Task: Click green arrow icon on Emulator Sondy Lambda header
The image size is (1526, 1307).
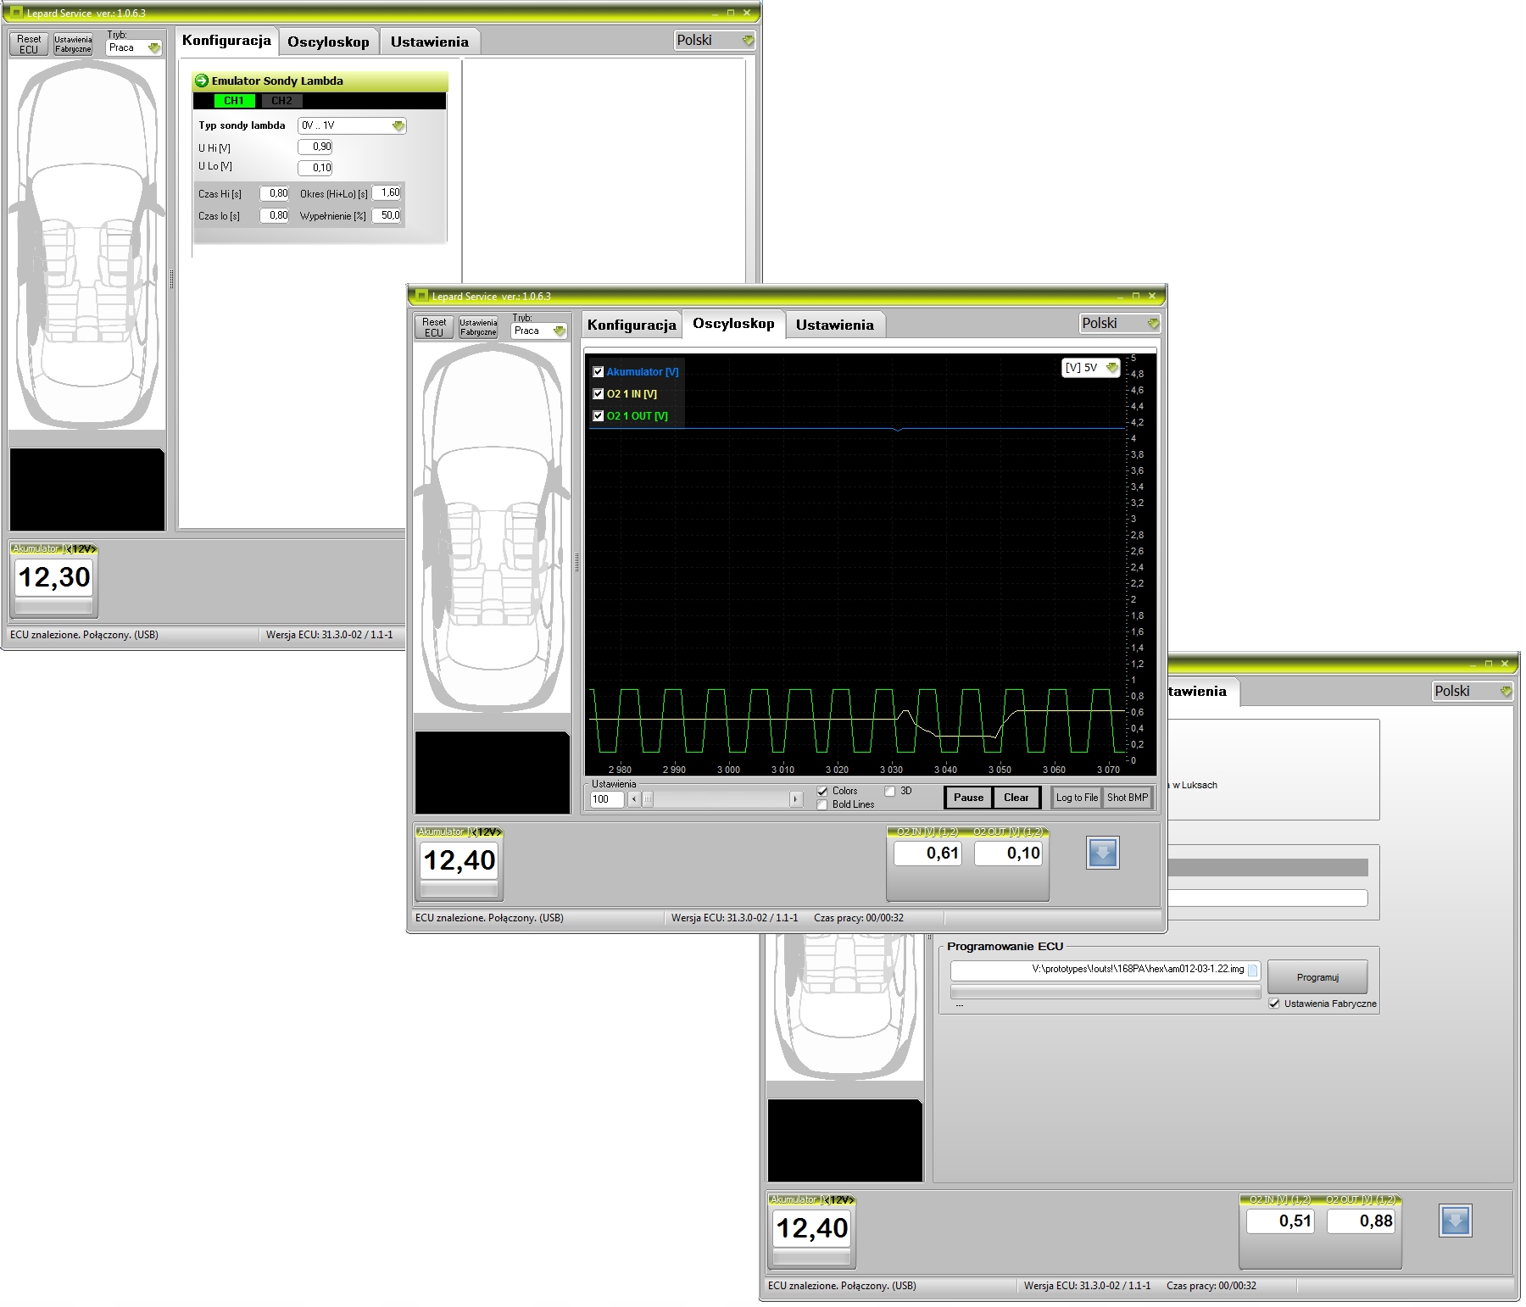Action: (x=202, y=81)
